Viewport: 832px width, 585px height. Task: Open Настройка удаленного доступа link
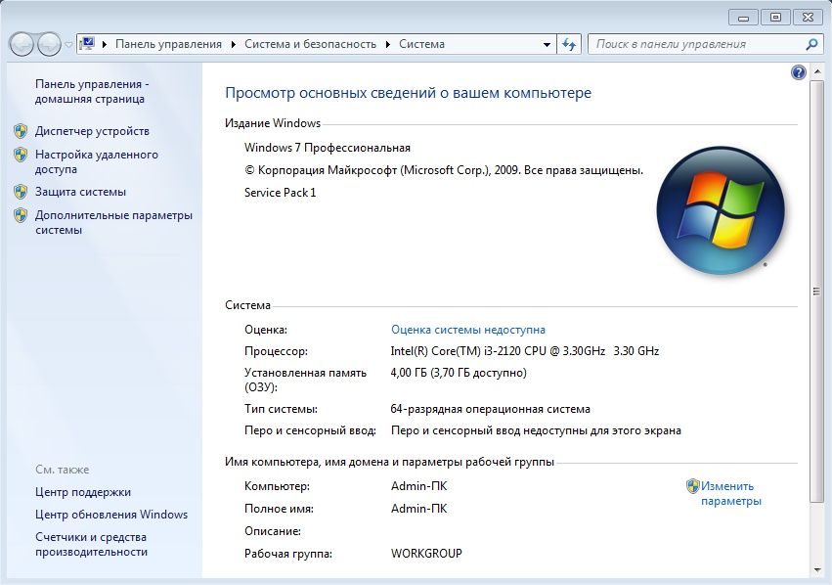point(97,162)
